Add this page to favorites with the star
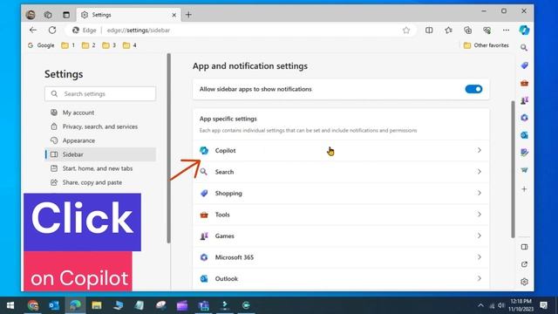The image size is (558, 314). 406,31
